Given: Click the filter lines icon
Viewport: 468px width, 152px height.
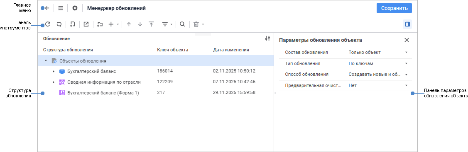Looking at the screenshot, I should coord(165,24).
